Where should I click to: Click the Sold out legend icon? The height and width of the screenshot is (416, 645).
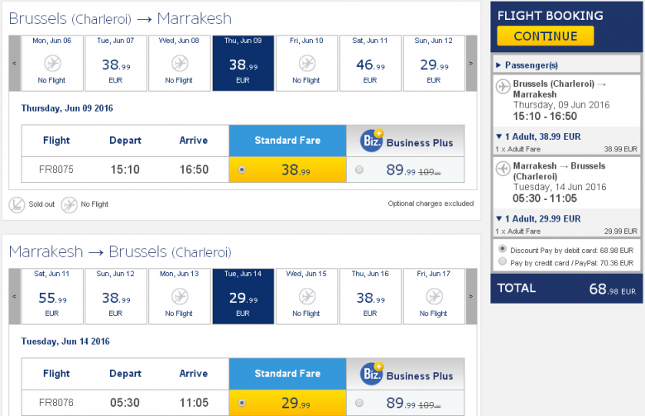click(x=17, y=205)
